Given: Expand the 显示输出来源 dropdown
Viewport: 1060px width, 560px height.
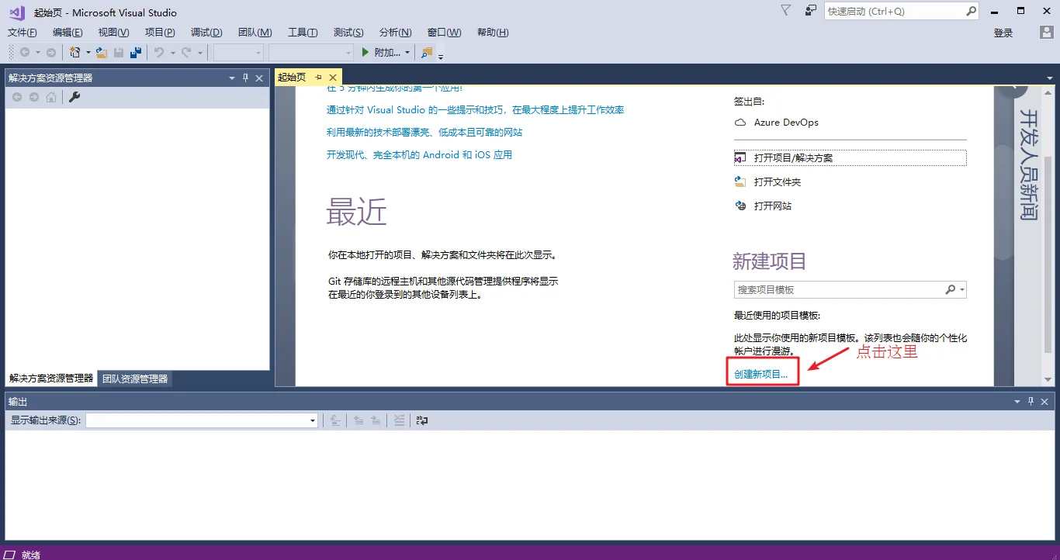Looking at the screenshot, I should 313,420.
